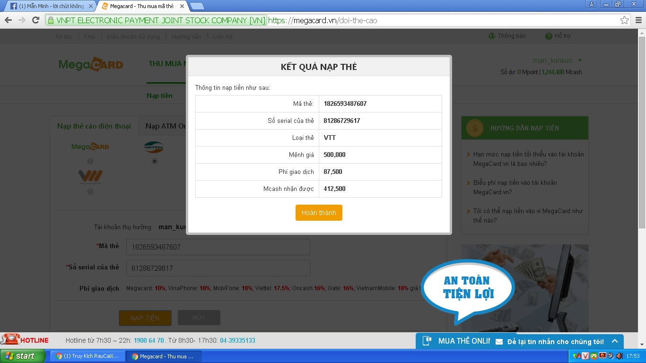Click the envelope message icon
The height and width of the screenshot is (363, 646).
(499, 342)
